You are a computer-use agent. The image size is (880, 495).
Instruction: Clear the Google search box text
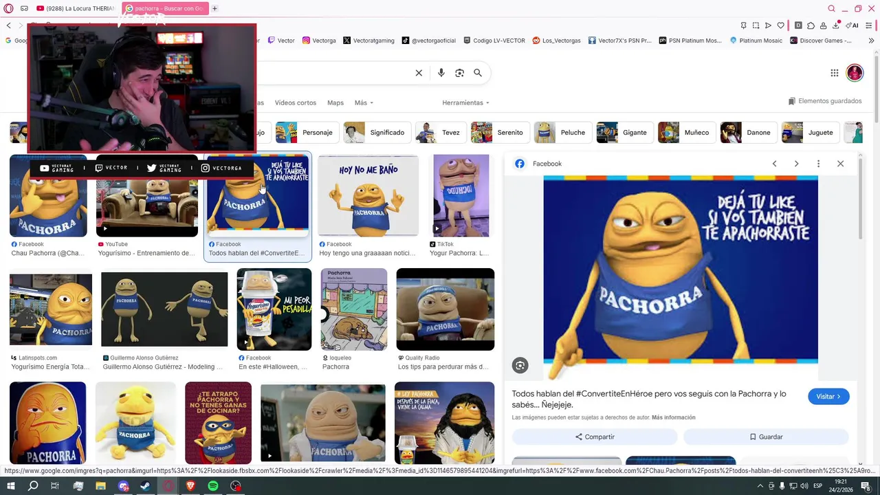coord(419,73)
